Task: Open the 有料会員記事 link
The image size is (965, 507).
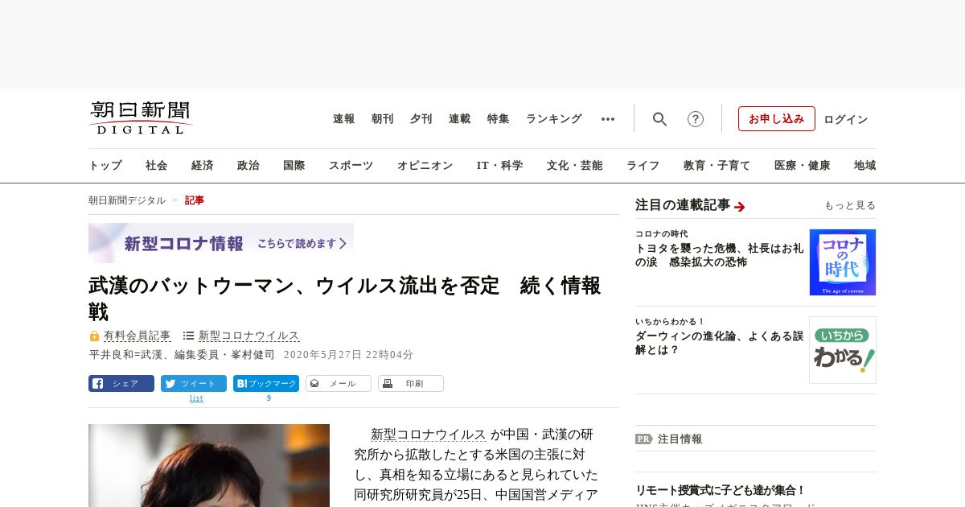Action: 138,336
